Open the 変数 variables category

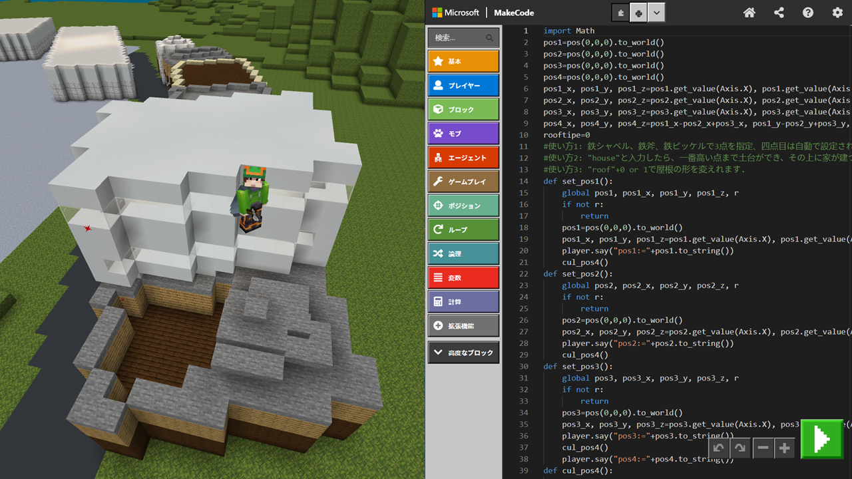(463, 278)
